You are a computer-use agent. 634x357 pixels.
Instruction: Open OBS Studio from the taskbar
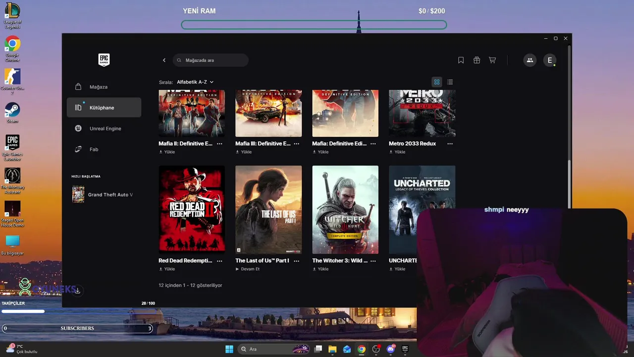point(376,349)
